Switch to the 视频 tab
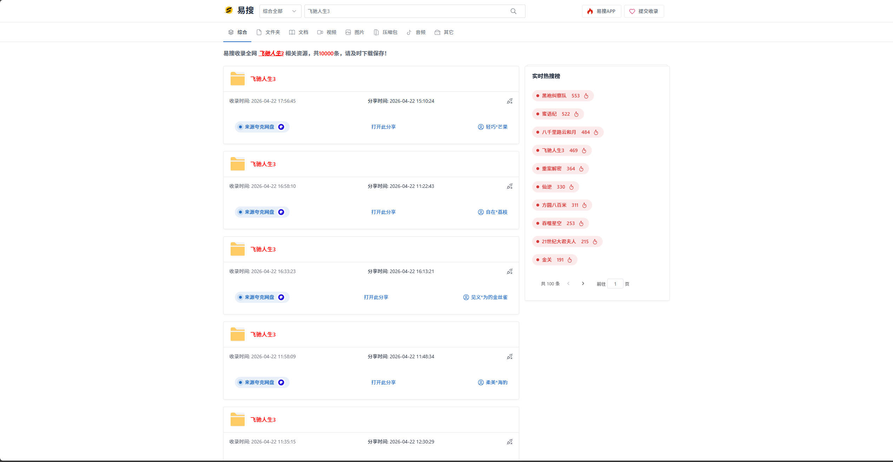893x462 pixels. [x=327, y=32]
